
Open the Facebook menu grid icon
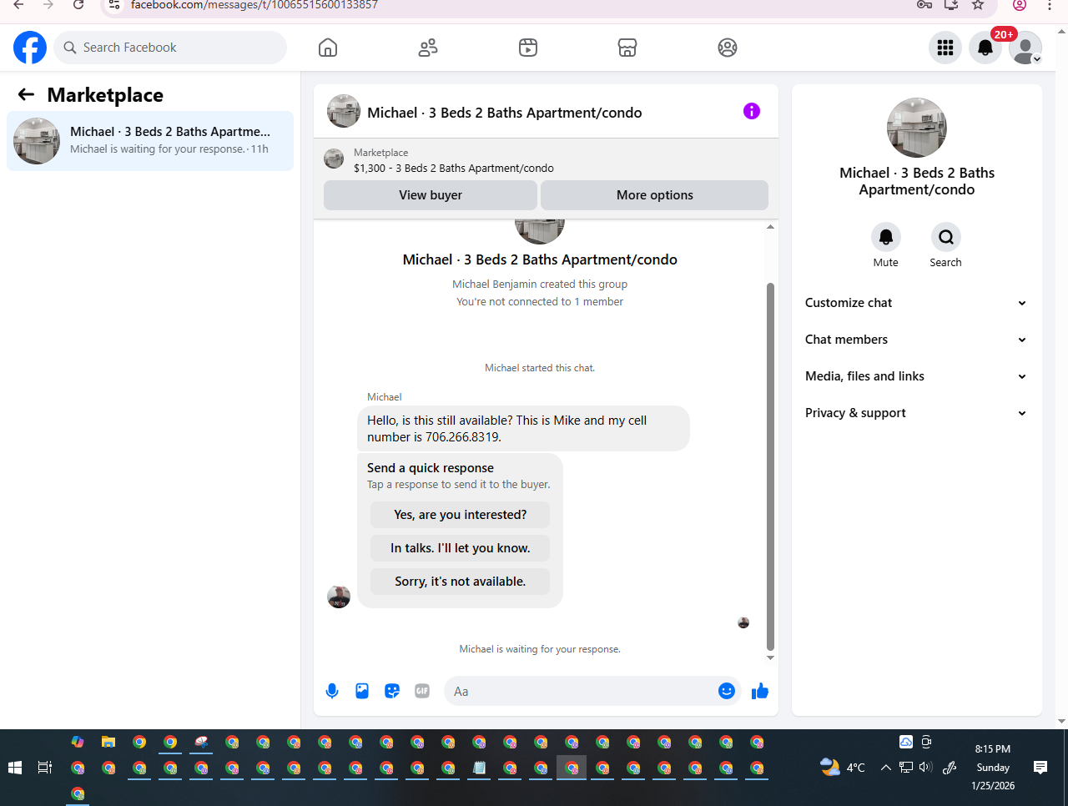[x=945, y=48]
